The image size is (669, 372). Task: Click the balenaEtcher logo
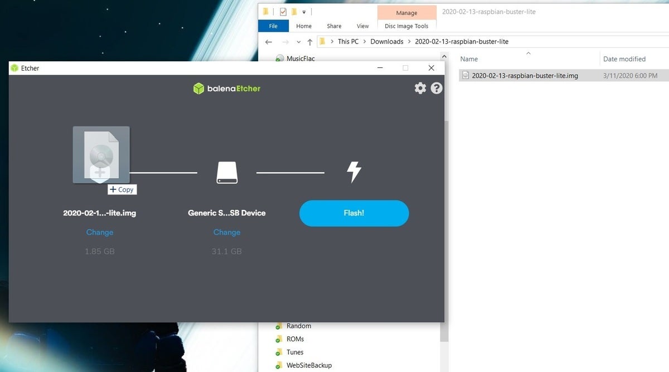click(x=227, y=88)
